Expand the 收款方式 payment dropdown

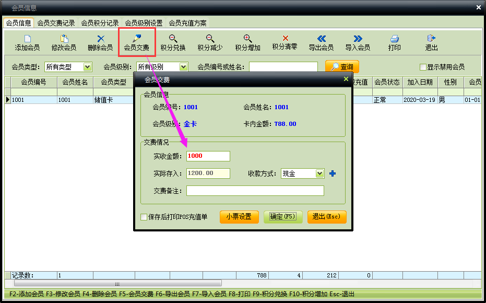pyautogui.click(x=319, y=173)
